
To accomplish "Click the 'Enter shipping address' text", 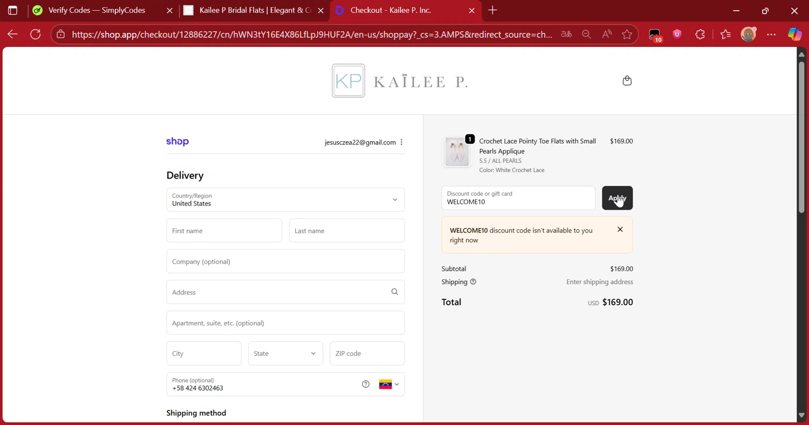I will tap(599, 282).
